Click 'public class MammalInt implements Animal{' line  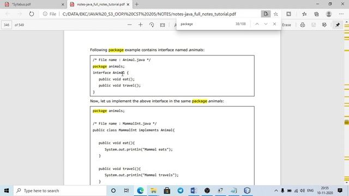[134, 130]
